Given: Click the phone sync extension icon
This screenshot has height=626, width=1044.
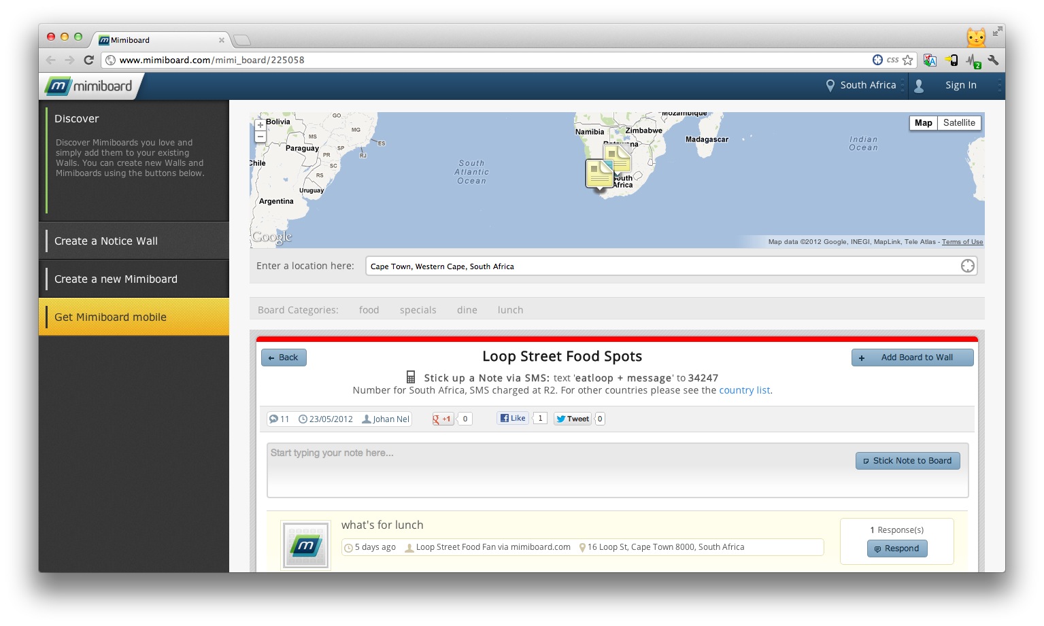Looking at the screenshot, I should pos(952,60).
